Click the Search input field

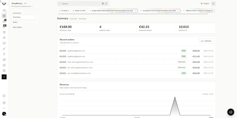(83, 4)
